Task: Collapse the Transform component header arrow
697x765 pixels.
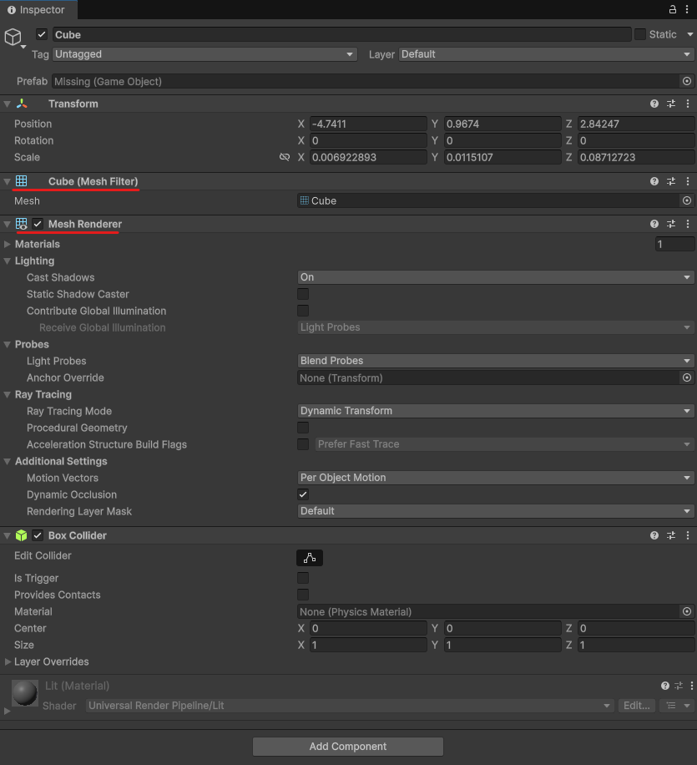Action: (x=8, y=104)
